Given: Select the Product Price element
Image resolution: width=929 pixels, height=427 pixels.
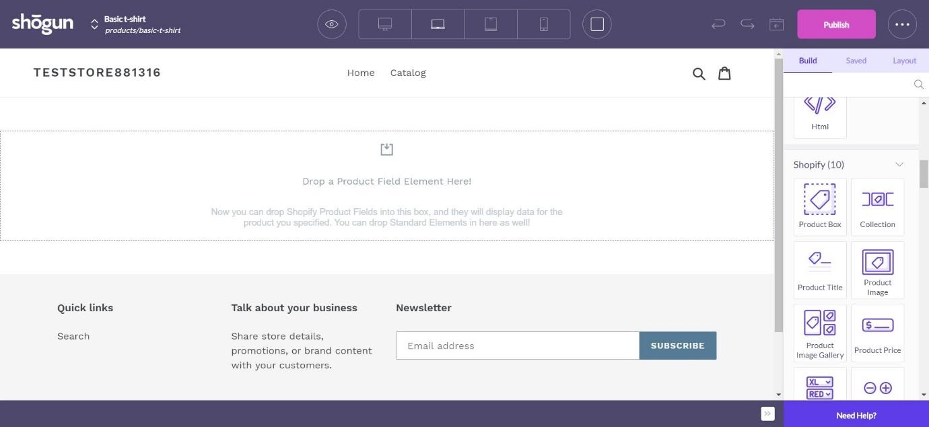Looking at the screenshot, I should click(878, 333).
